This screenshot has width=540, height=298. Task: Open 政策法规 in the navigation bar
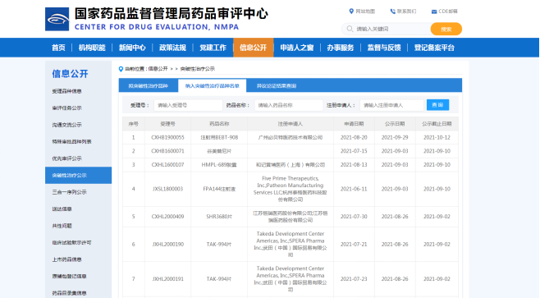point(172,48)
